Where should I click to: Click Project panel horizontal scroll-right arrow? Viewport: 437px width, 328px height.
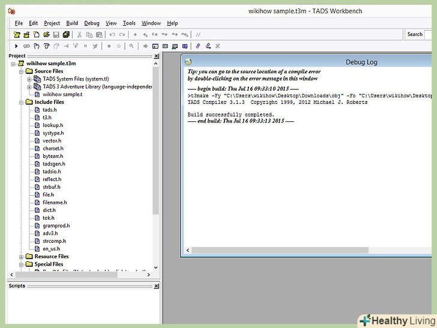pos(148,275)
